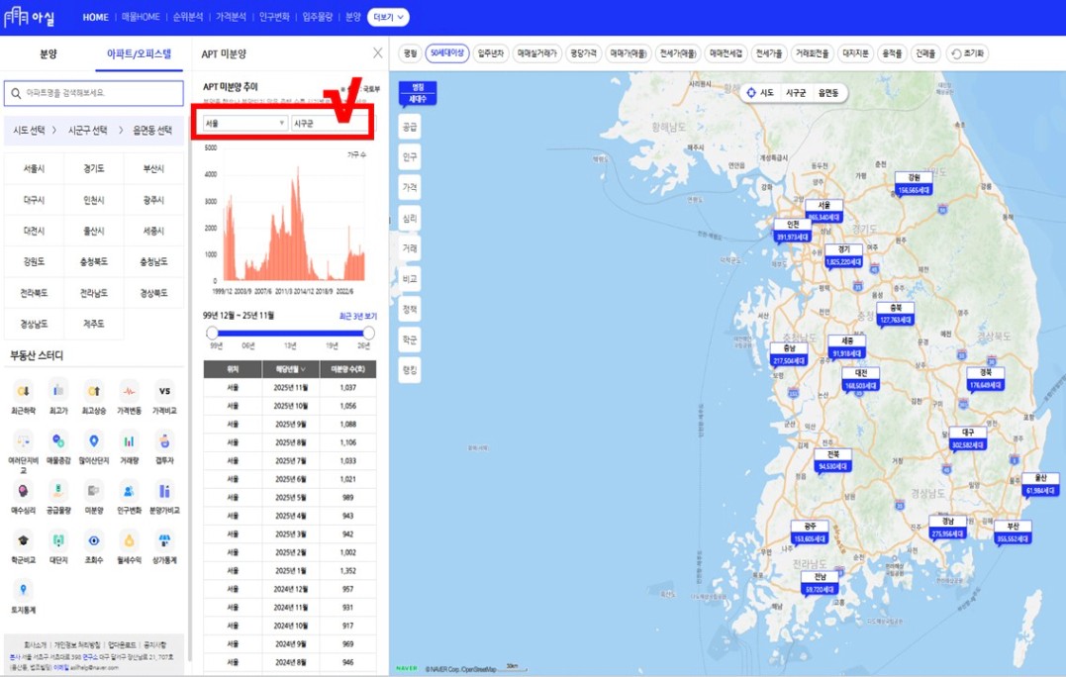Enable the 전세가율 filter chip
Screen dimensions: 1066x677
click(x=768, y=53)
